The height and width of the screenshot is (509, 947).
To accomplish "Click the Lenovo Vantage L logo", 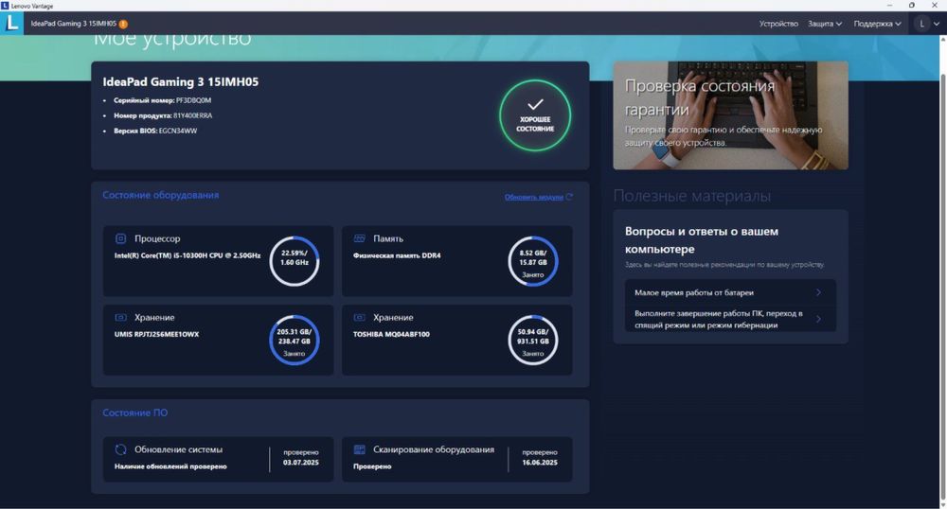I will click(x=11, y=24).
